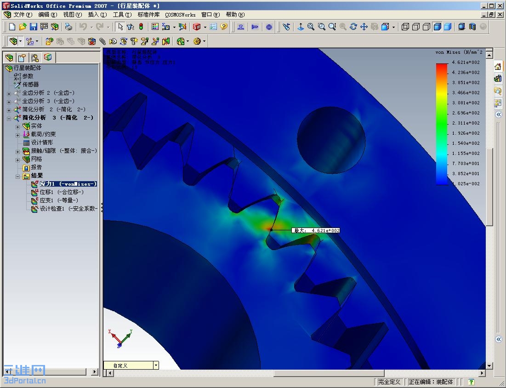This screenshot has height=388, width=506.
Task: Select the 应变1 (-等量-) result
Action: (x=59, y=200)
